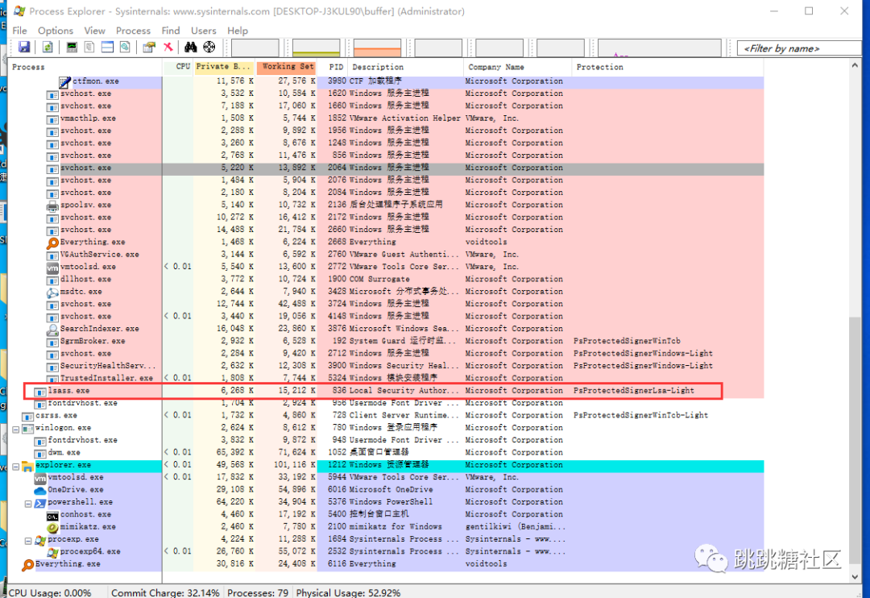Screen dimensions: 870x598
Task: Click the kiwi icon of mimikatz.exe
Action: (x=52, y=527)
